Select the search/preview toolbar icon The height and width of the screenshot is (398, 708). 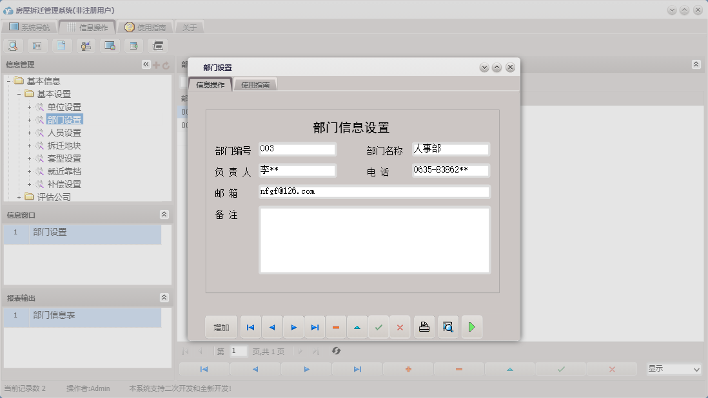13,46
